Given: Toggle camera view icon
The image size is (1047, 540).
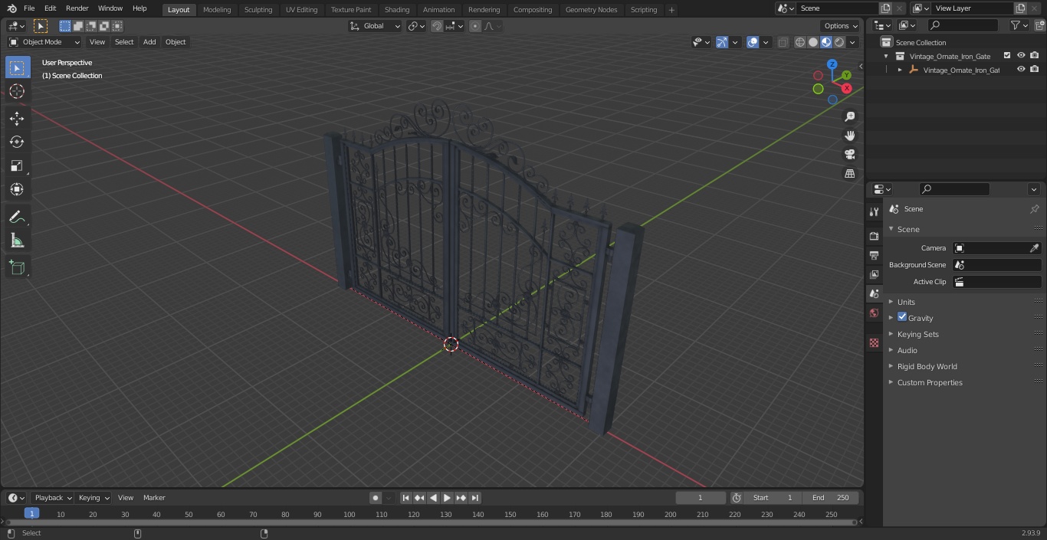Looking at the screenshot, I should coord(849,154).
